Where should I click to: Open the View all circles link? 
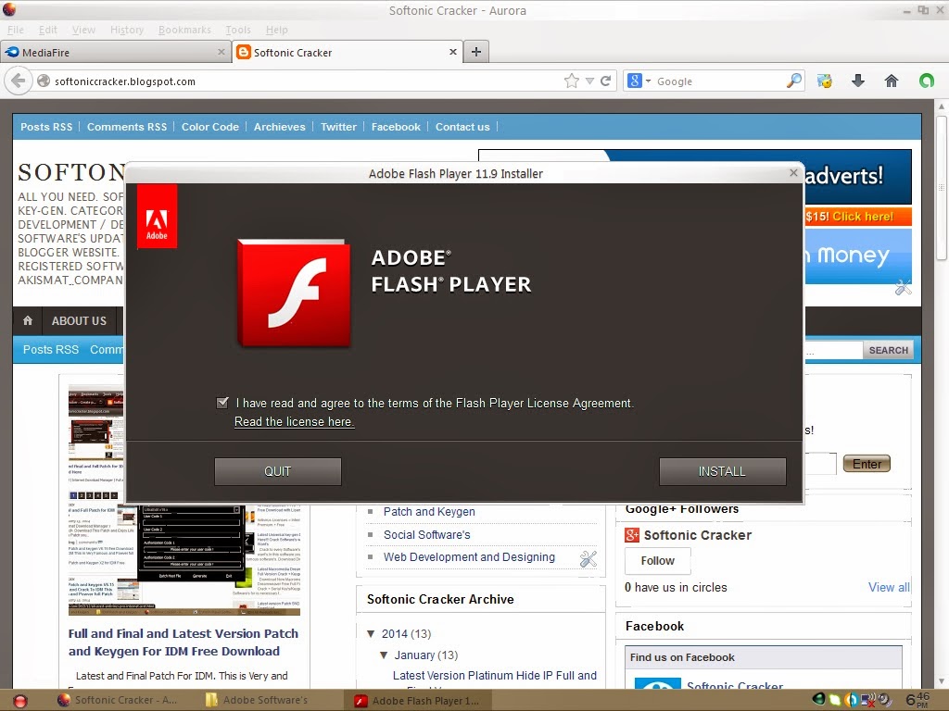[x=889, y=587]
